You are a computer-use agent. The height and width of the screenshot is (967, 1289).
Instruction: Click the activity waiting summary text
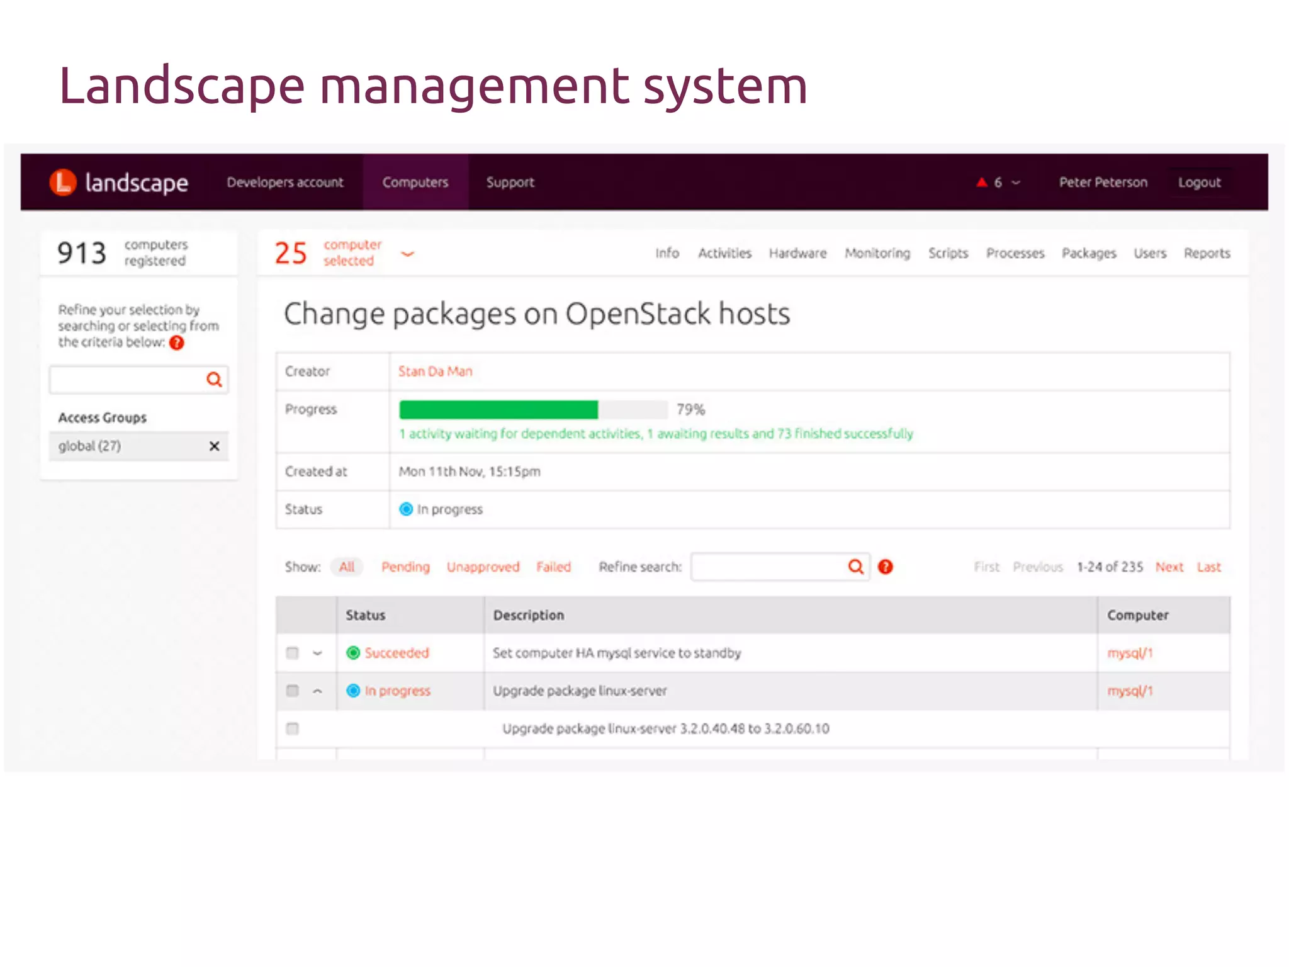tap(656, 434)
